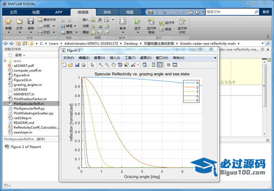Click the Go To (转至) icon
This screenshot has height=191, width=274.
point(63,26)
